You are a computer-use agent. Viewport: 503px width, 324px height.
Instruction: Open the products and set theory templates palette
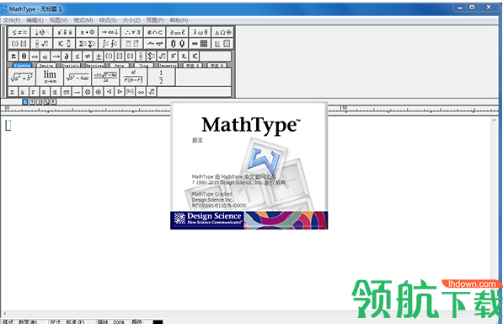[178, 44]
